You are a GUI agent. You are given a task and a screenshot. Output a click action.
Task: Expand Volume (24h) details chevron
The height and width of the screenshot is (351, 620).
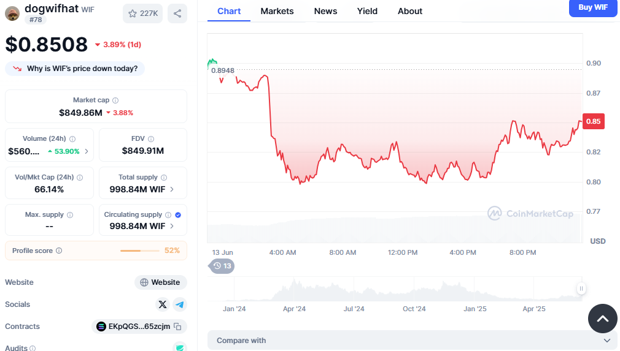click(87, 151)
